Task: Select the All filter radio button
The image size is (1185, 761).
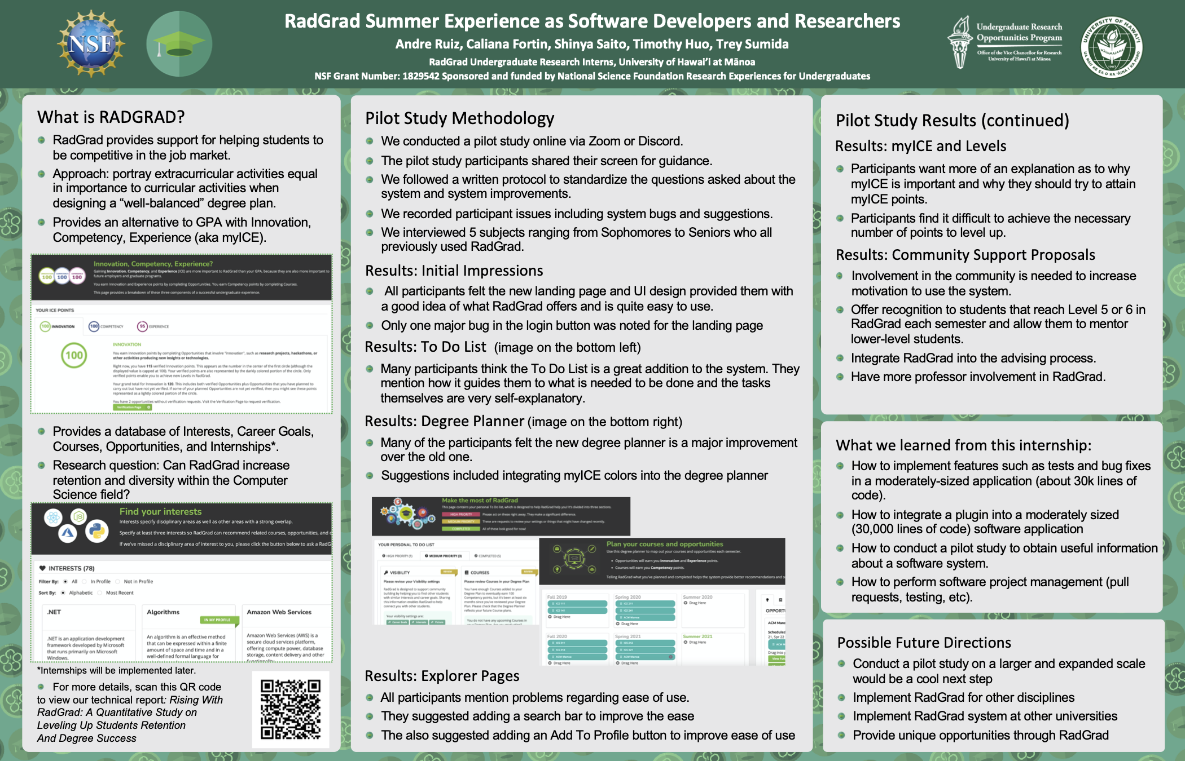Action: pyautogui.click(x=65, y=581)
